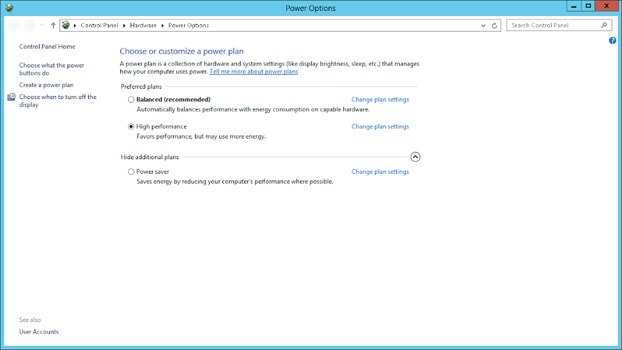Open Create a power plan
622x350 pixels.
[46, 85]
